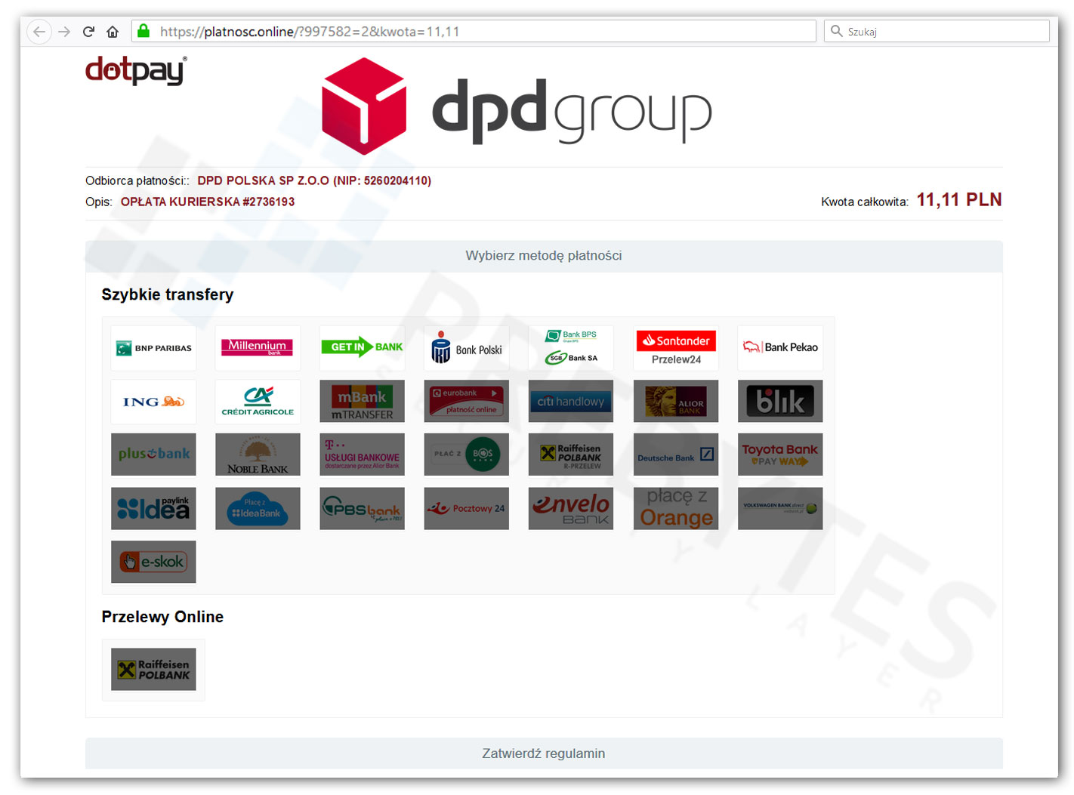The width and height of the screenshot is (1074, 795).
Task: Select Millennium bank payment
Action: (258, 348)
